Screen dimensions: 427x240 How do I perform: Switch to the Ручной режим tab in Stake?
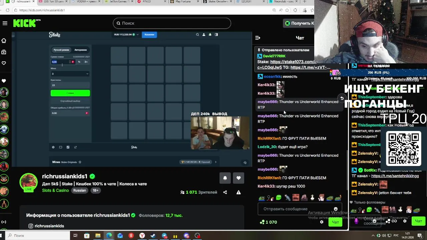tap(61, 50)
